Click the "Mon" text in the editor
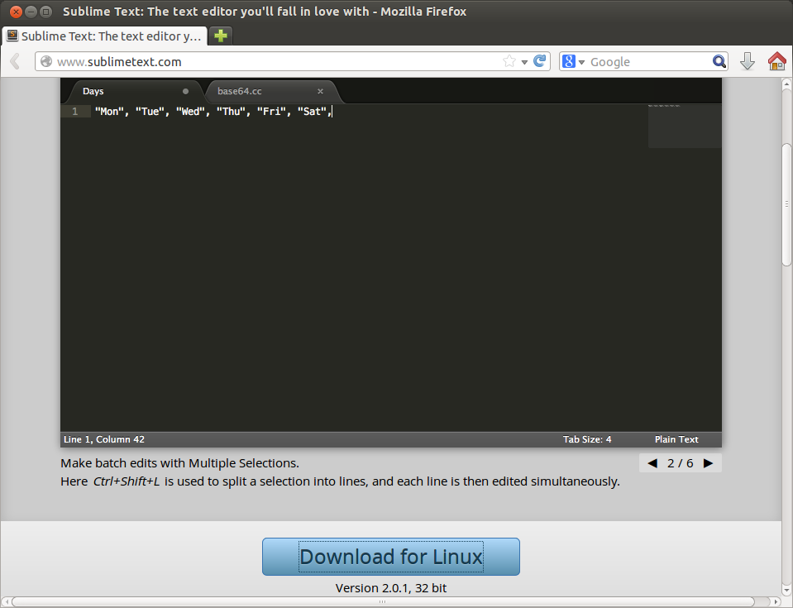793x608 pixels. (108, 112)
